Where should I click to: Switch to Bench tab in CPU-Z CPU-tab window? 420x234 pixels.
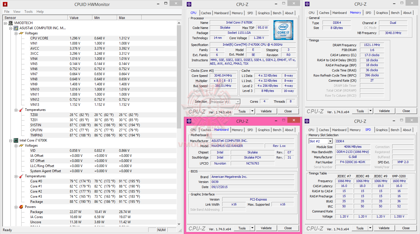tap(277, 13)
